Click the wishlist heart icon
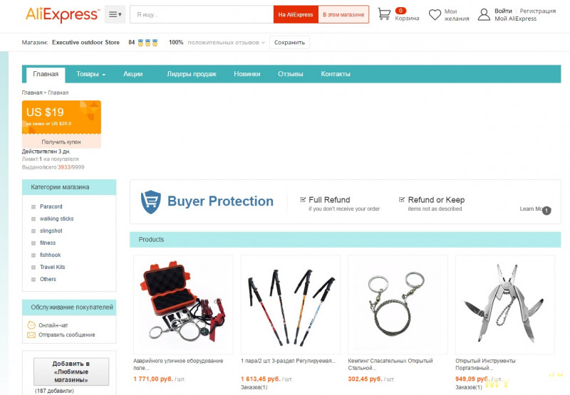 [435, 14]
